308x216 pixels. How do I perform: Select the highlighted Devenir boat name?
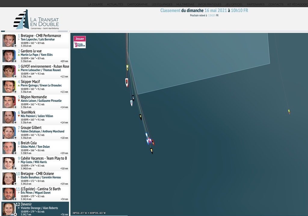(26, 204)
